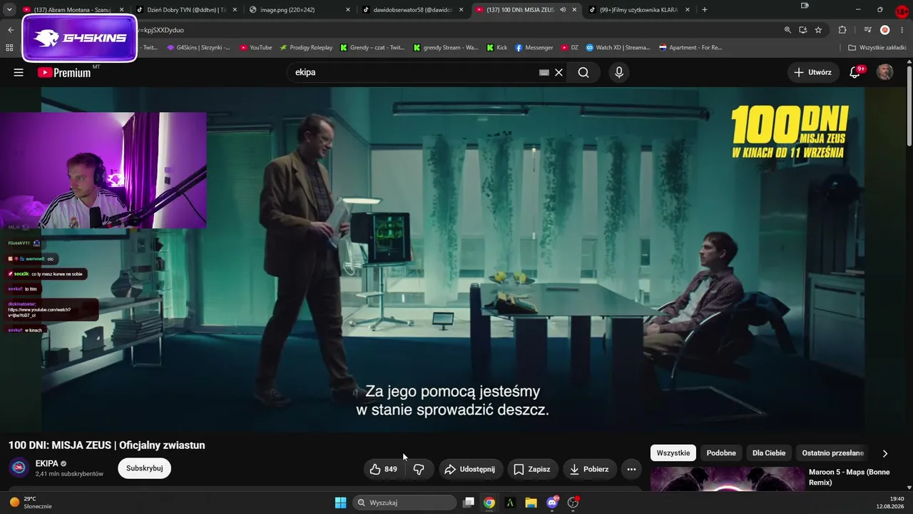Select the 'Dla Ciebie' filter chip
Image resolution: width=913 pixels, height=514 pixels.
pos(769,453)
